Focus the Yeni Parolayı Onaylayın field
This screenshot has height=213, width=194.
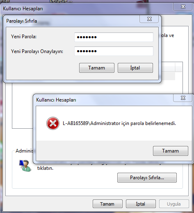click(114, 51)
